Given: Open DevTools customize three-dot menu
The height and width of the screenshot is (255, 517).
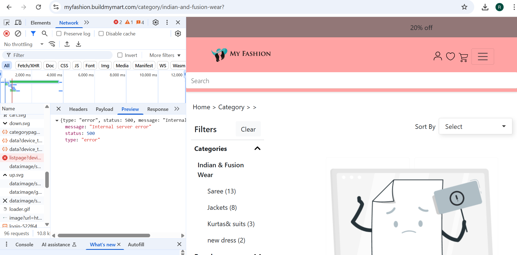Looking at the screenshot, I should click(167, 22).
